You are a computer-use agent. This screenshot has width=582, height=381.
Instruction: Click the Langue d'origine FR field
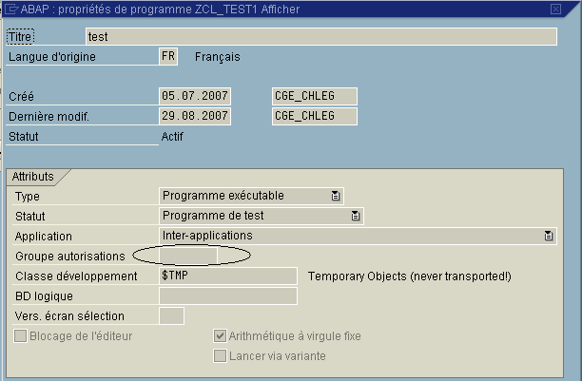point(168,56)
